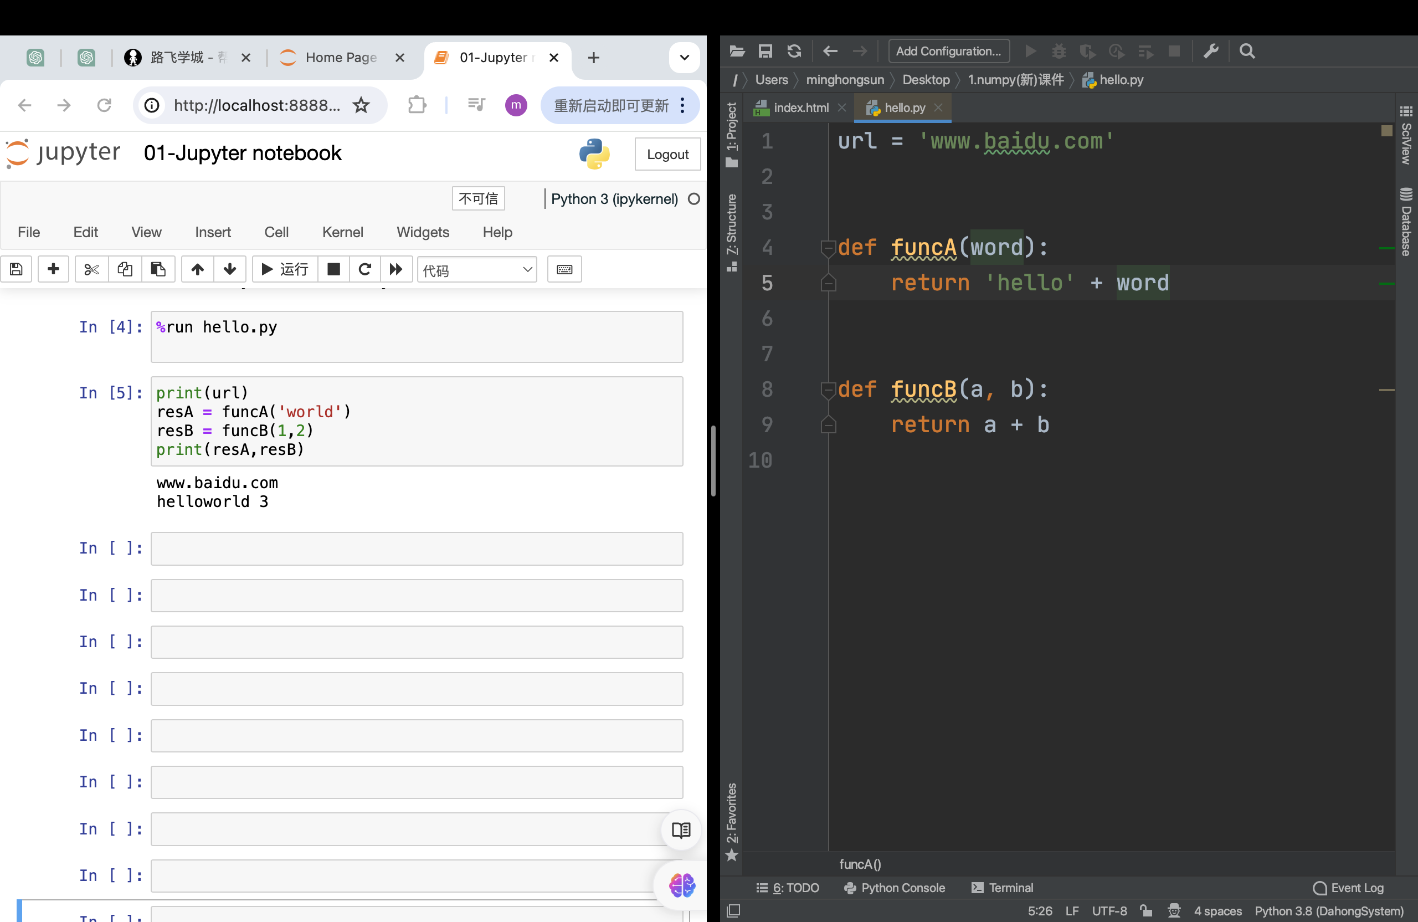1418x922 pixels.
Task: Click the 不可信 trust button
Action: [x=479, y=198]
